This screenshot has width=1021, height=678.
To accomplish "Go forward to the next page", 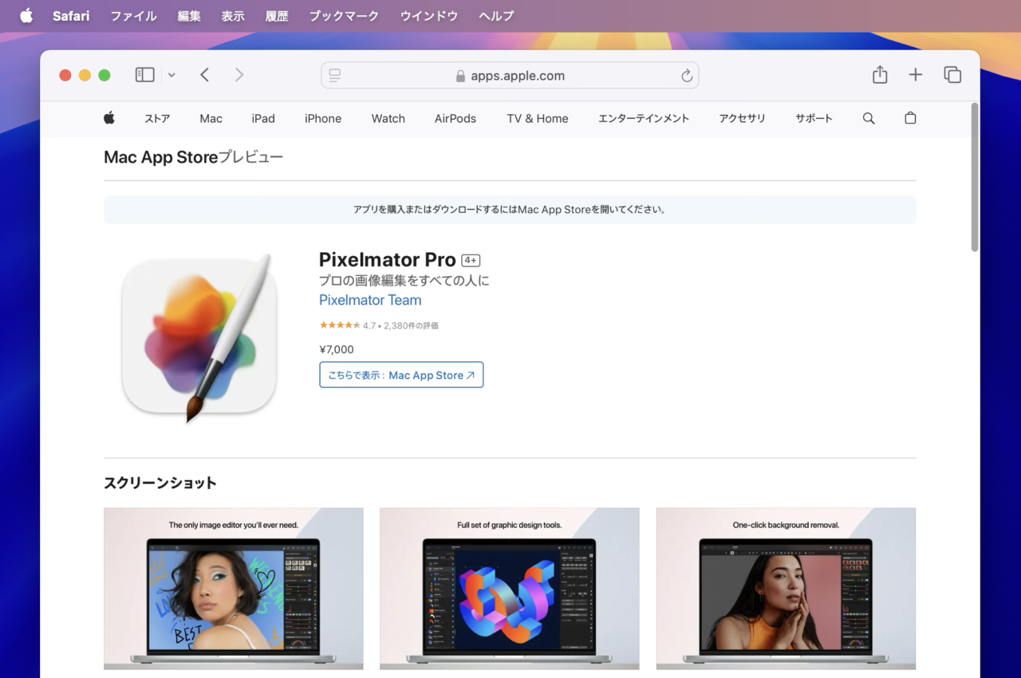I will [239, 75].
